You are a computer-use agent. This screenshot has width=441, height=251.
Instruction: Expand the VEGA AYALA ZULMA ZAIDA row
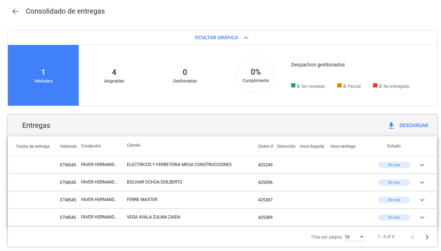pos(422,217)
